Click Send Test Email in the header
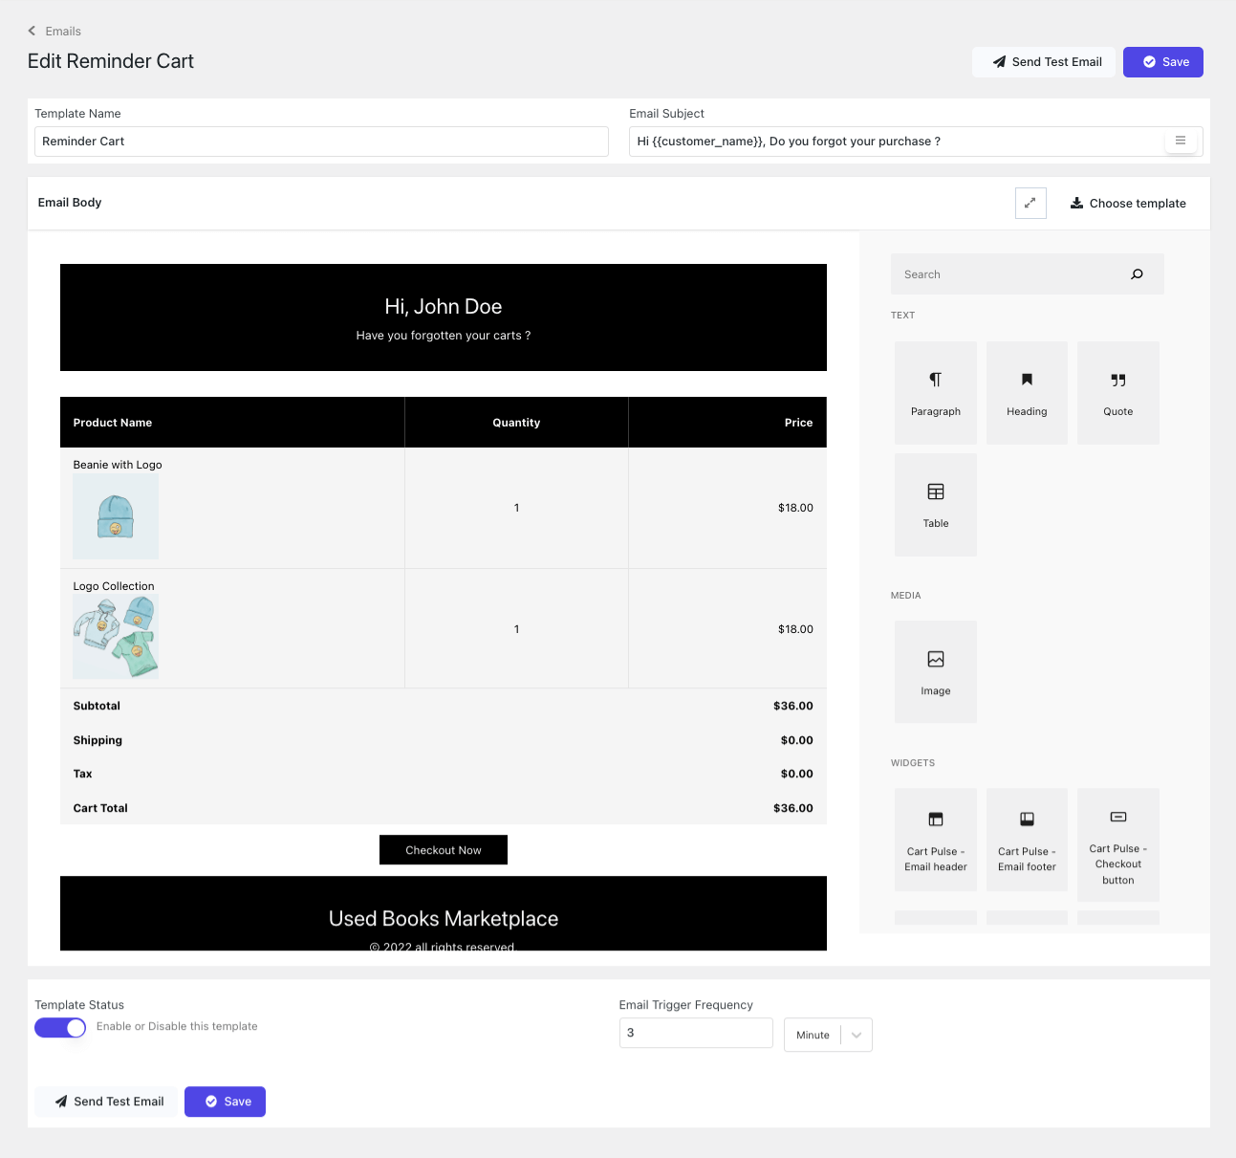 click(x=1044, y=61)
